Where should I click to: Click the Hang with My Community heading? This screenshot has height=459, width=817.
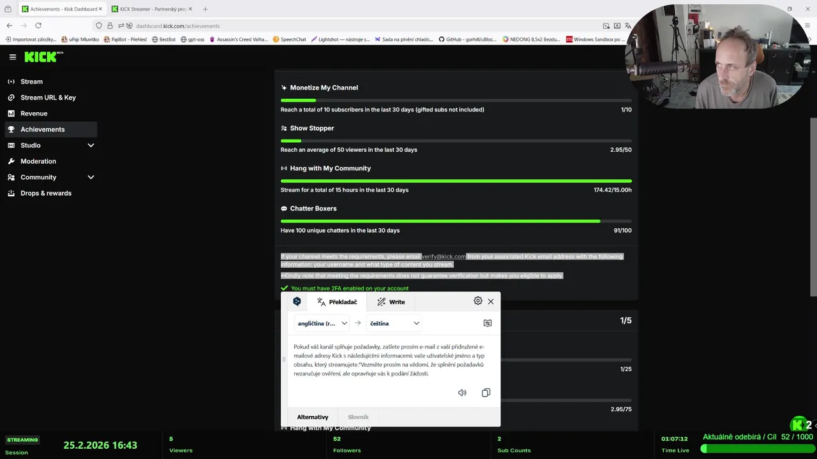tap(330, 168)
